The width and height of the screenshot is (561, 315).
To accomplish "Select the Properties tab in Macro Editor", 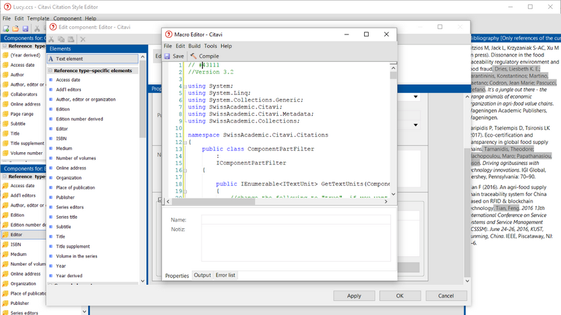I will (177, 276).
